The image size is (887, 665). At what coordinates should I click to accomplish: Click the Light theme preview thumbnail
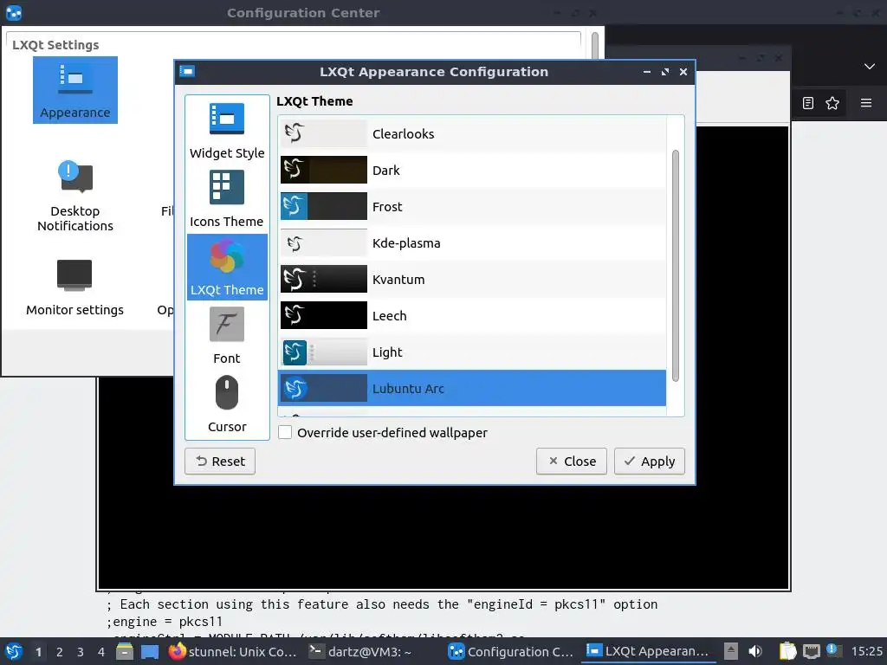click(324, 352)
